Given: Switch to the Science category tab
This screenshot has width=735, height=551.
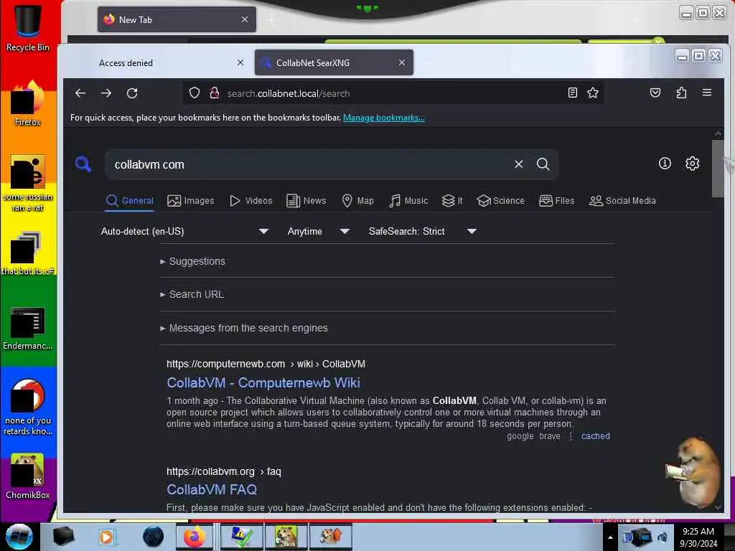Looking at the screenshot, I should (500, 201).
